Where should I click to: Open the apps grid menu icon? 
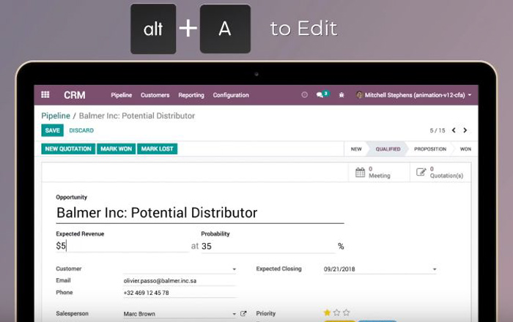coord(45,94)
